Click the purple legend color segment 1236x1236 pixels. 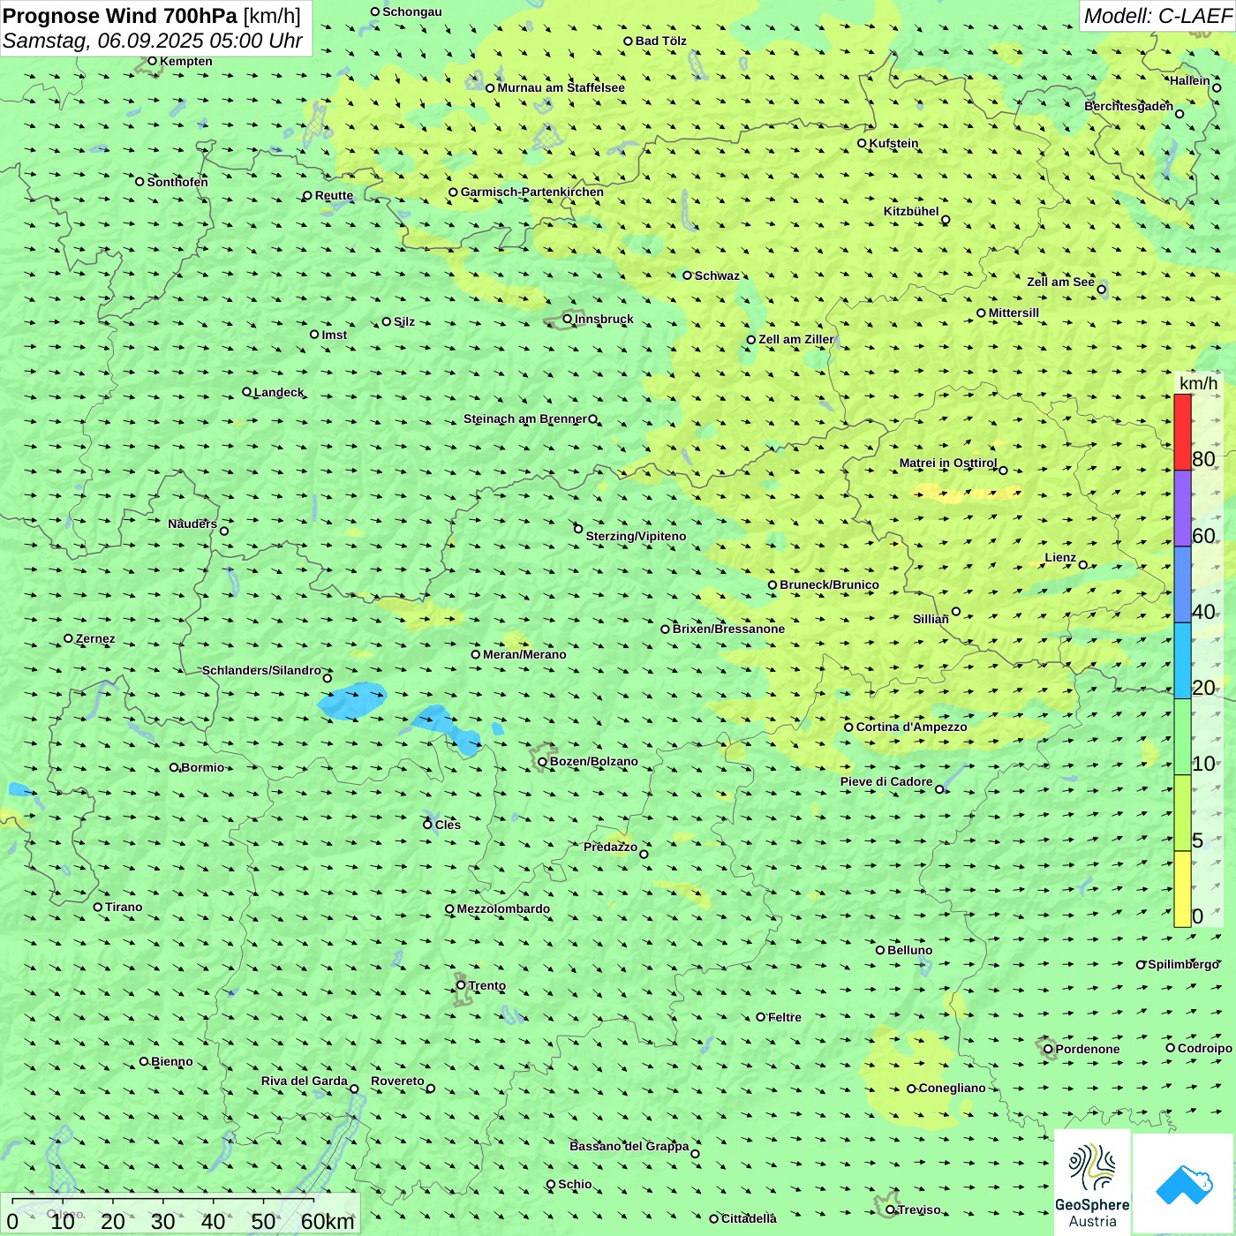[1182, 509]
